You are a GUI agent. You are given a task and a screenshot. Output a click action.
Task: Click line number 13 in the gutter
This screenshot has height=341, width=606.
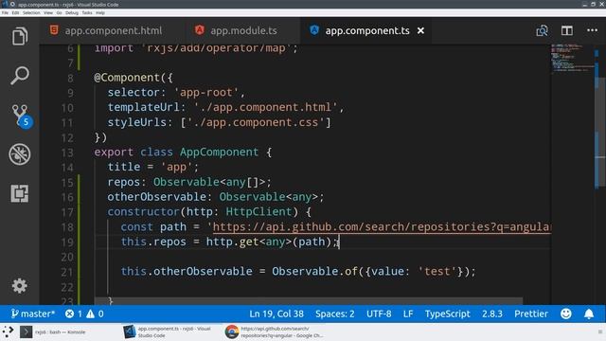(x=67, y=153)
